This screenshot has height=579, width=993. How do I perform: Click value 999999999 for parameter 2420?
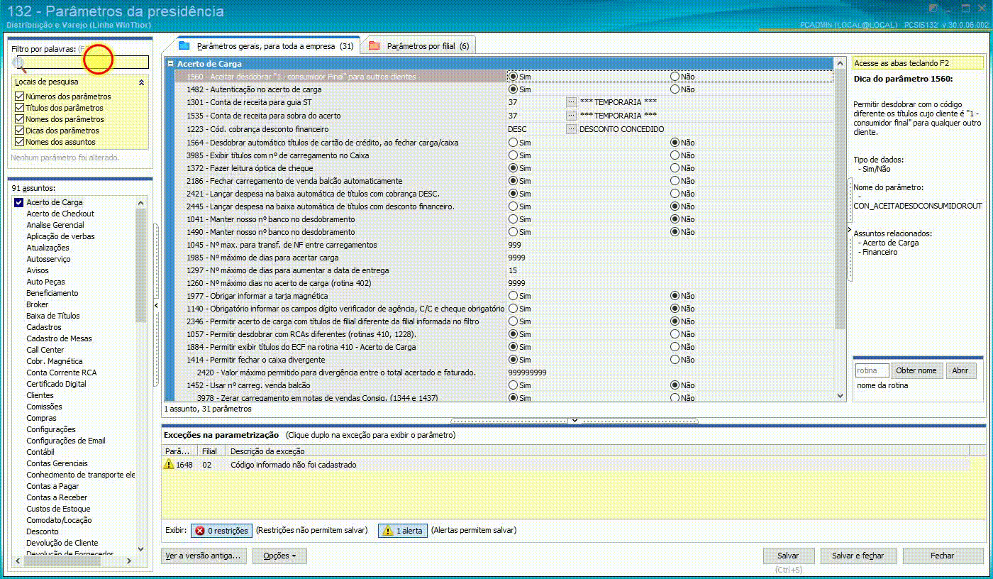point(527,373)
